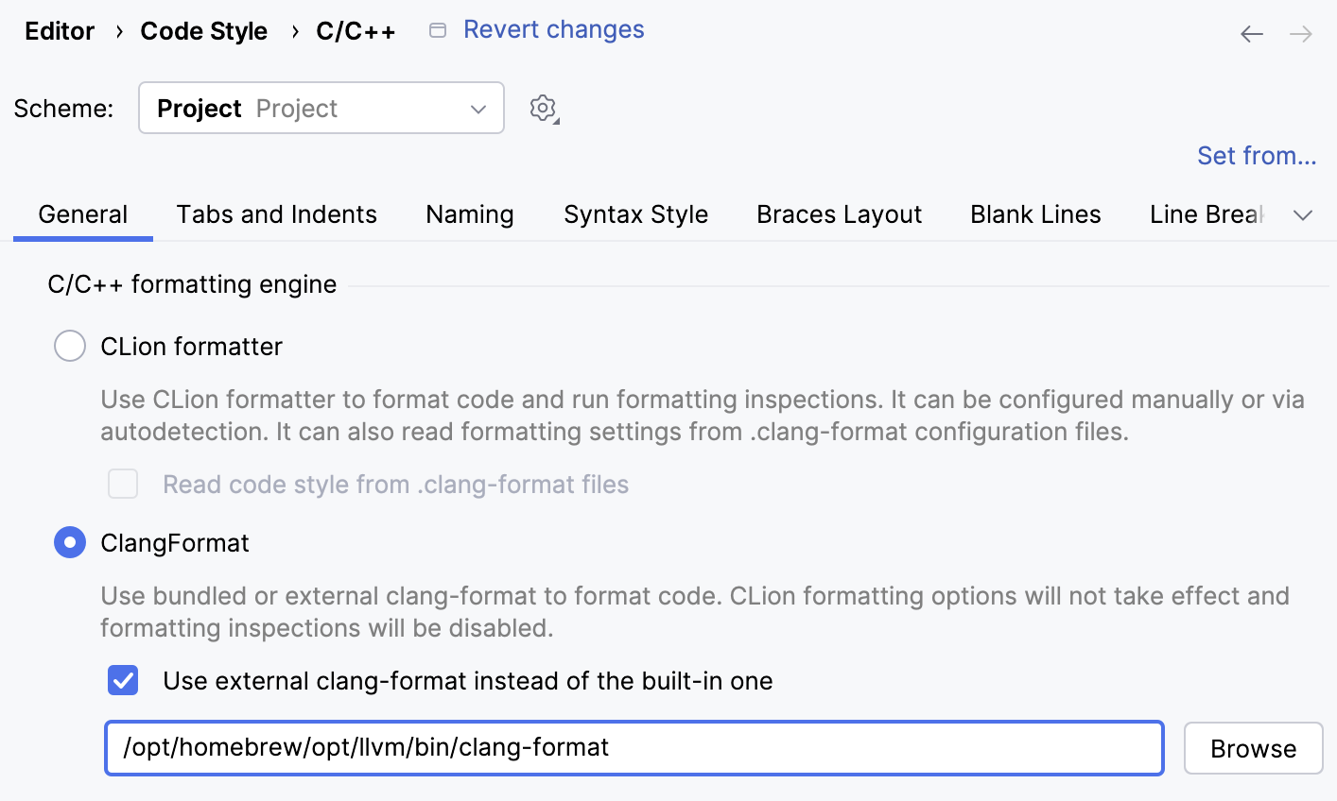Click the clang-format path input field

(634, 748)
